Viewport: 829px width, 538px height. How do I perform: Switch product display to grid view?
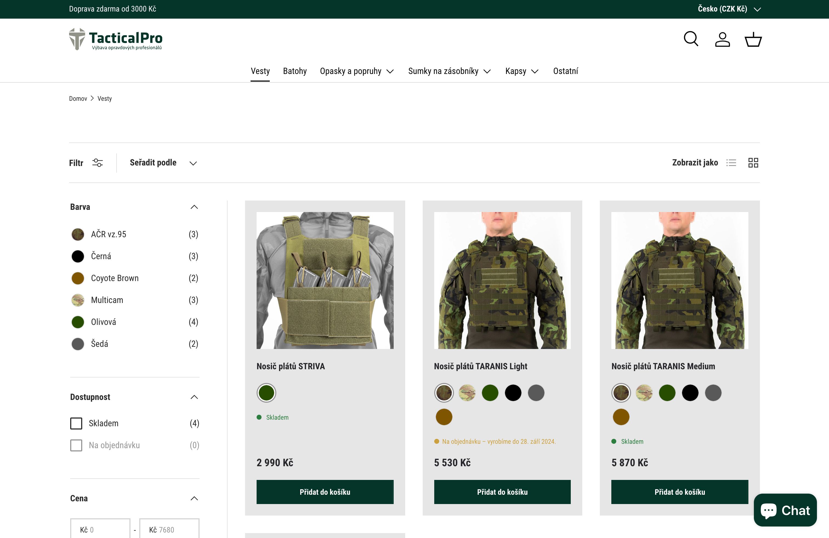(753, 162)
